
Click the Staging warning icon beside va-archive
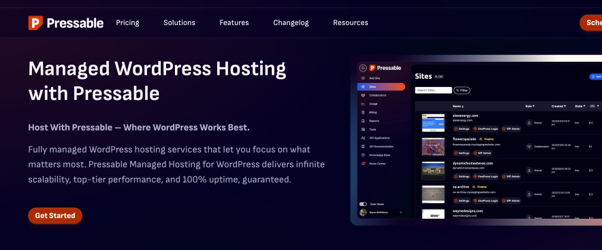tap(474, 187)
